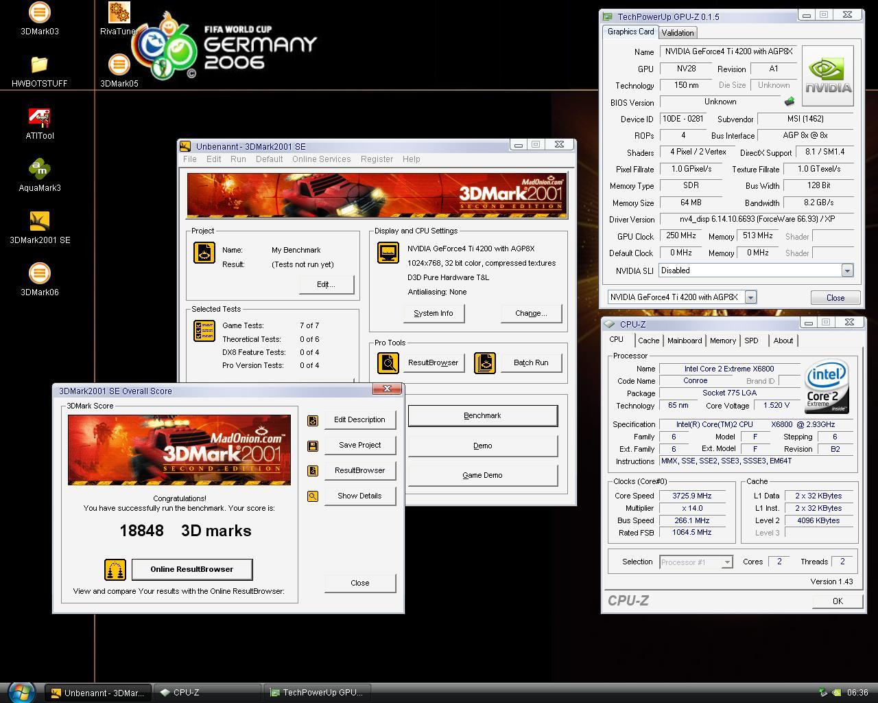Open the File menu in 3DMark2001
878x703 pixels.
tap(190, 159)
